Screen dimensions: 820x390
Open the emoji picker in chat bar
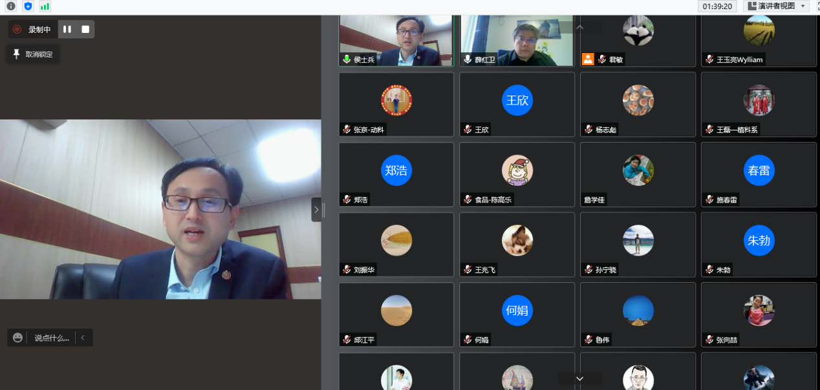17,338
